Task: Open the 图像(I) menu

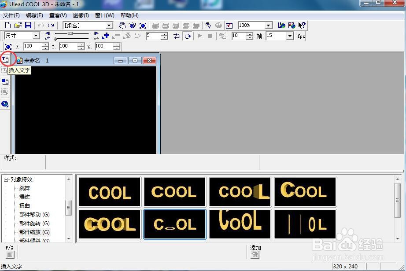Action: coord(81,15)
